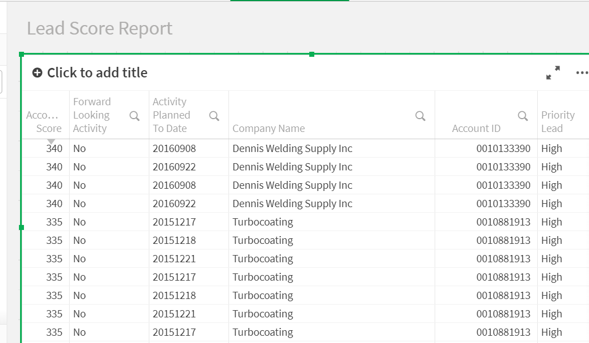Click the top-center green resize handle
This screenshot has height=343, width=589.
click(311, 54)
